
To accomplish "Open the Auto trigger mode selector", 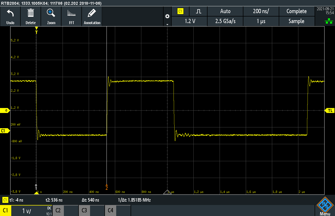I will pyautogui.click(x=225, y=11).
